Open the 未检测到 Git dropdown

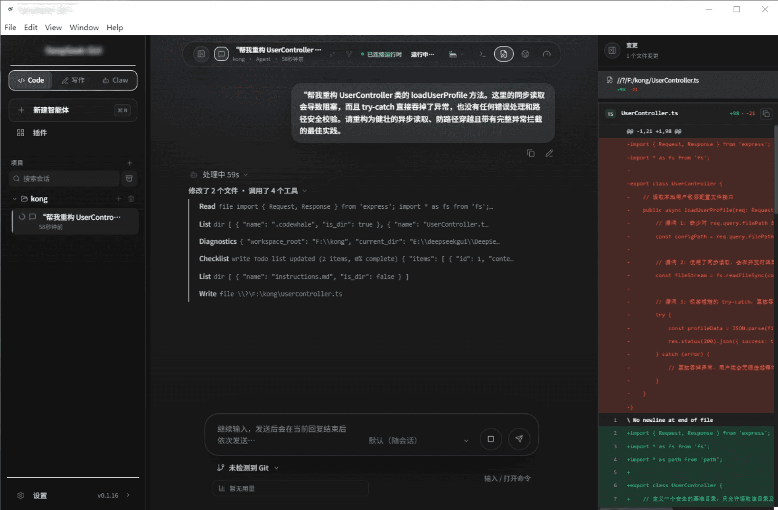248,468
